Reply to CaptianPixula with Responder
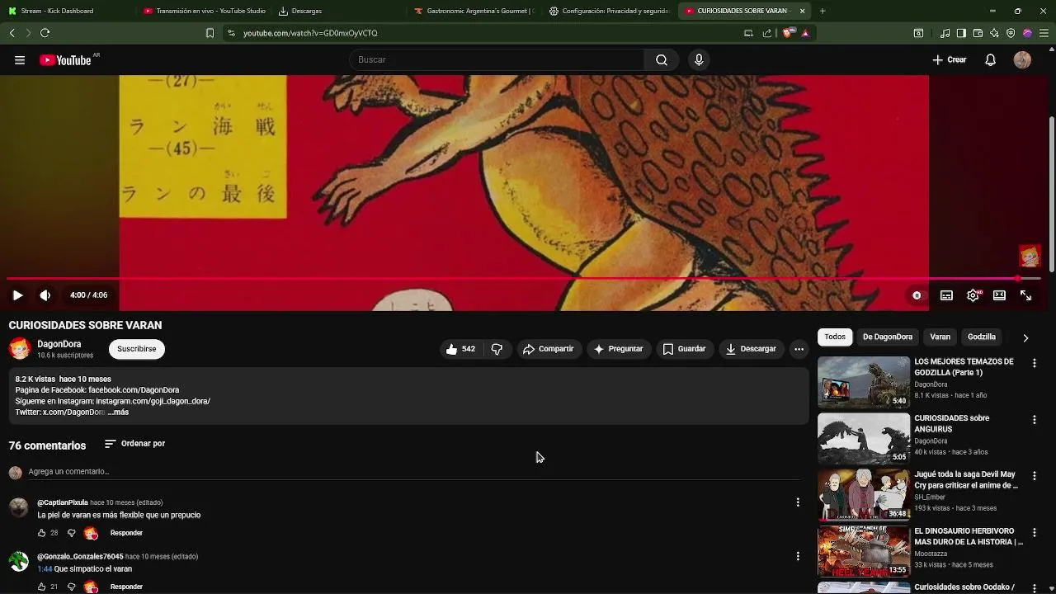Screen dimensions: 1056x594 [x=126, y=533]
